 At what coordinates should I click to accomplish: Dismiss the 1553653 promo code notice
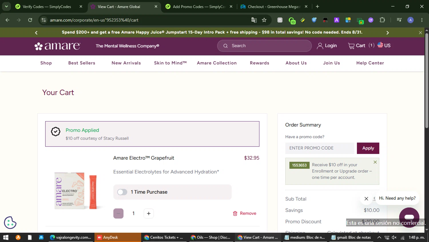point(375,162)
